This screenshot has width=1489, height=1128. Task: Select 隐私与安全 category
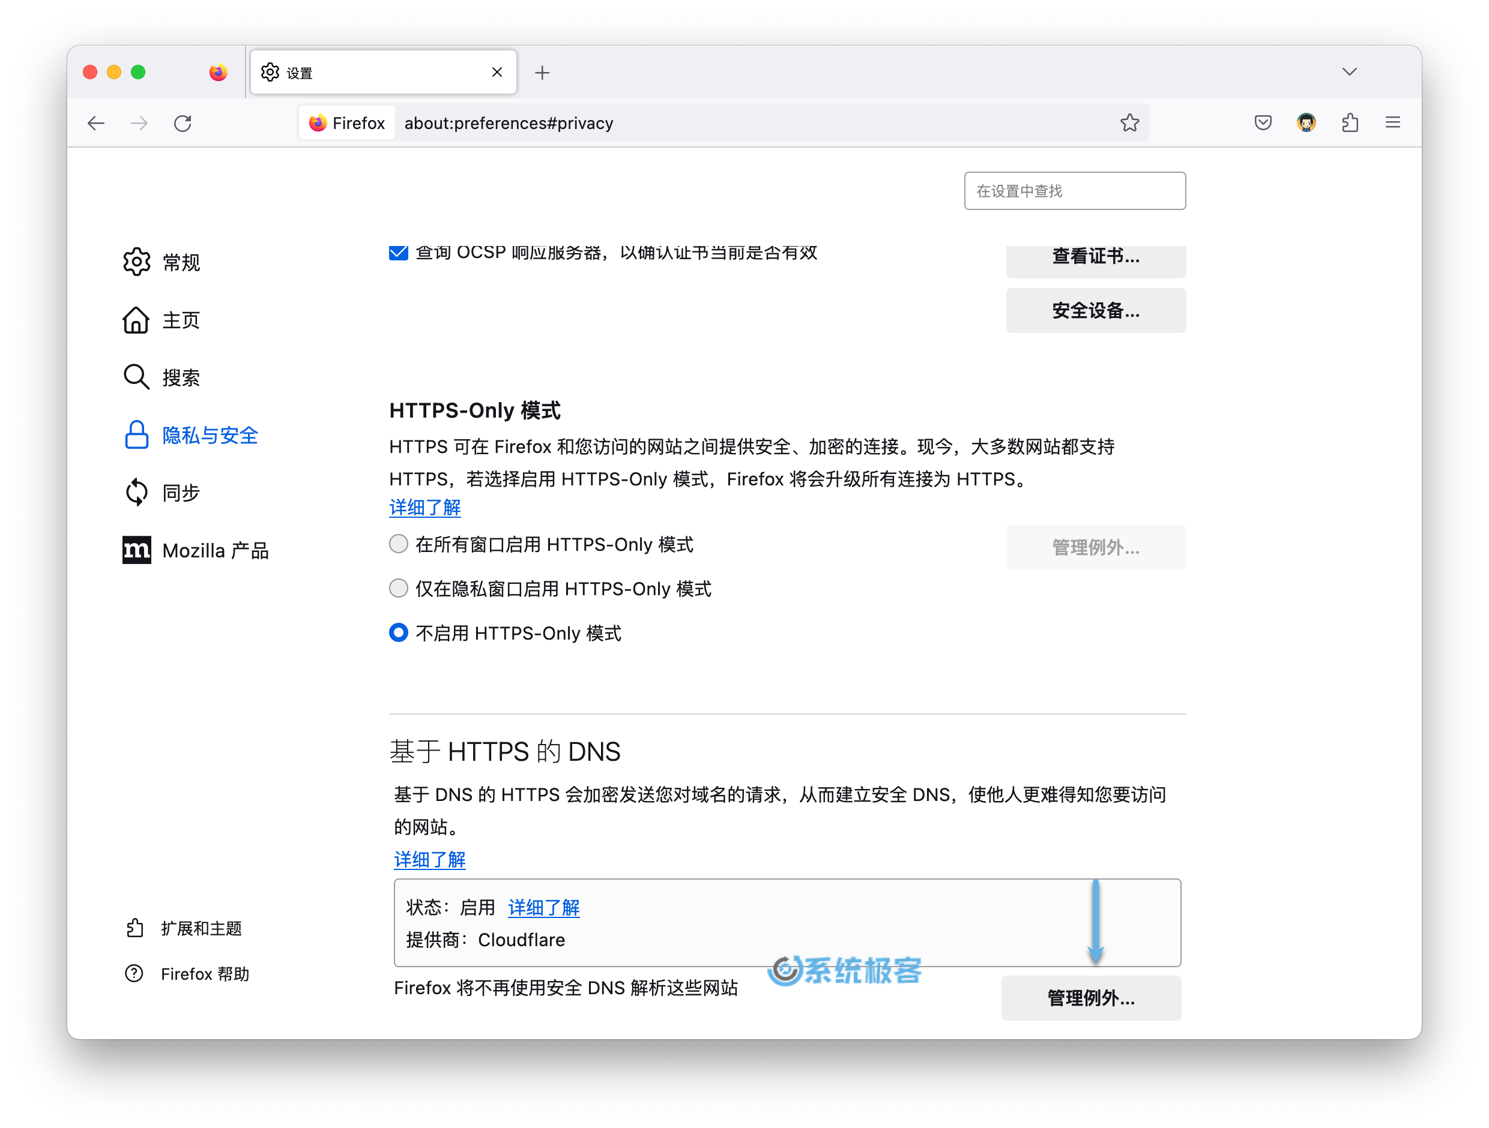190,435
